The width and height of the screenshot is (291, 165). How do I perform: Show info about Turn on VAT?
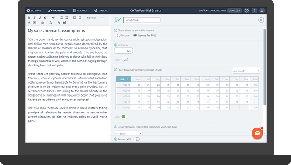click(x=115, y=139)
